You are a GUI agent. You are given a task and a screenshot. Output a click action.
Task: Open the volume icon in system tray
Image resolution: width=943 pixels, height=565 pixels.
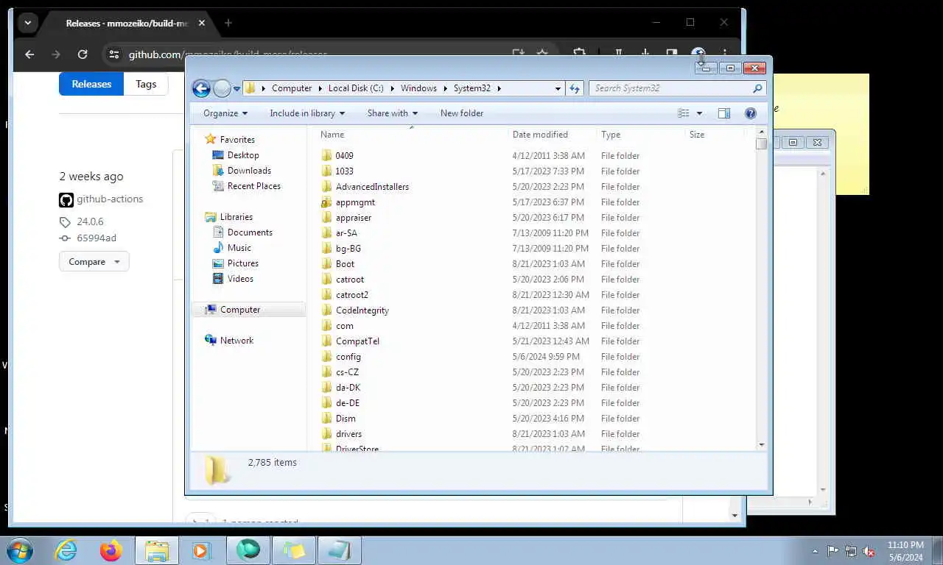click(x=869, y=551)
